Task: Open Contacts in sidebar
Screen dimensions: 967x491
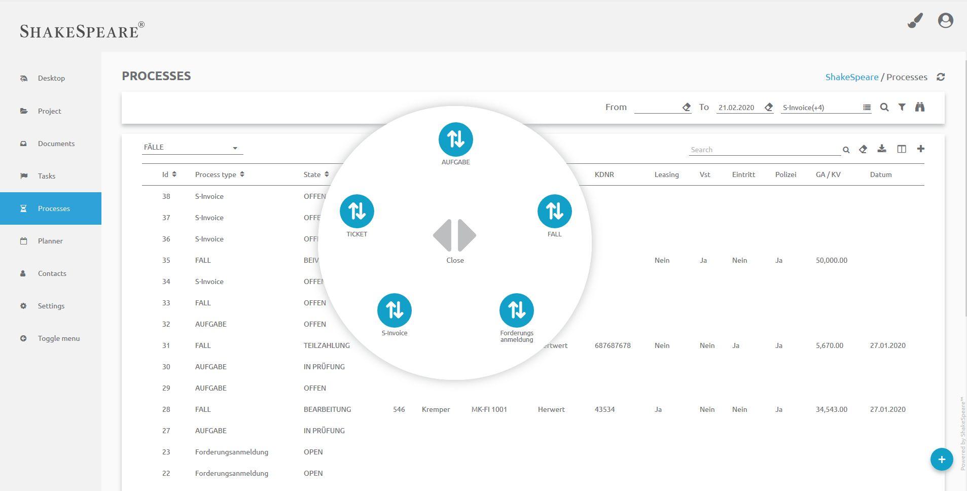Action: 51,273
